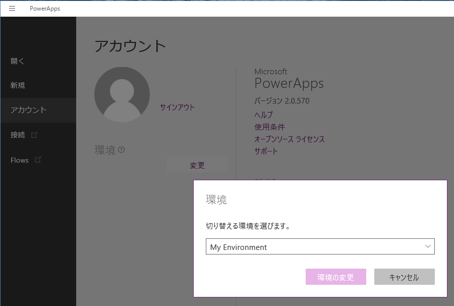Click the 環境の変更 button
The image size is (454, 306).
point(336,277)
